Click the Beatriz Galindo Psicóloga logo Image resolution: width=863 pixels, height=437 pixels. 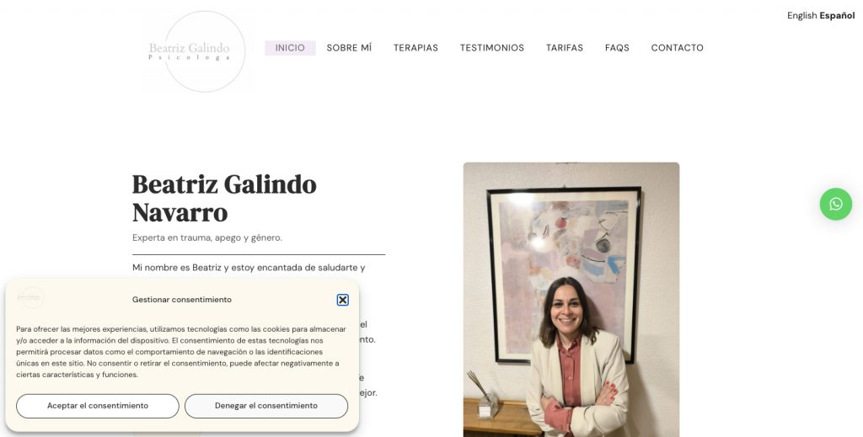click(x=196, y=51)
